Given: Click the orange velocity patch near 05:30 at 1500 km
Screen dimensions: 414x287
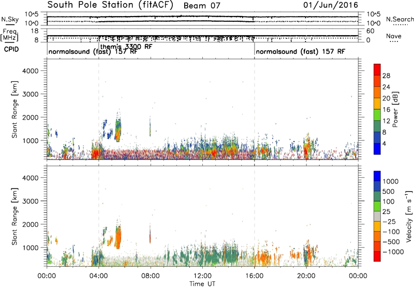Looking at the screenshot, I should [118, 237].
